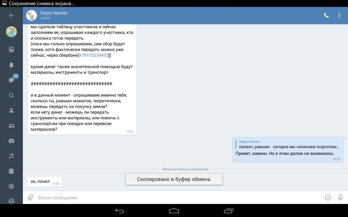Tap the 'Скопировано в буфер обмена.' toast
Image resolution: width=348 pixels, height=217 pixels.
pos(174,179)
